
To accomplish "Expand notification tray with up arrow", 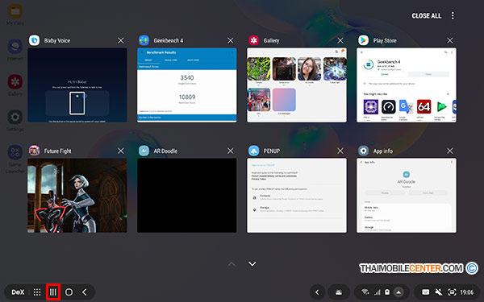I will [x=398, y=292].
